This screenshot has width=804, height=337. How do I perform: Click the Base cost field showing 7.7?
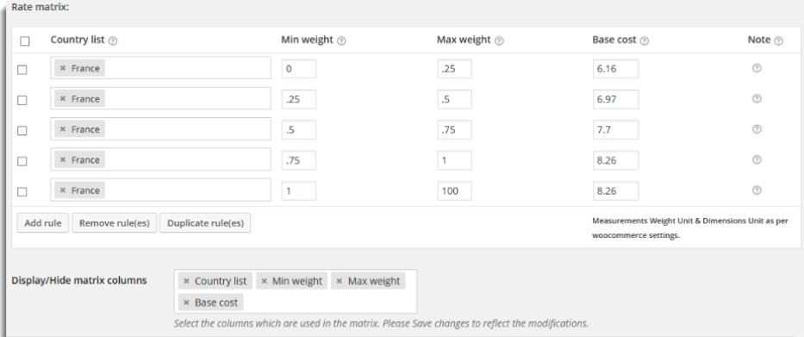[x=615, y=130]
